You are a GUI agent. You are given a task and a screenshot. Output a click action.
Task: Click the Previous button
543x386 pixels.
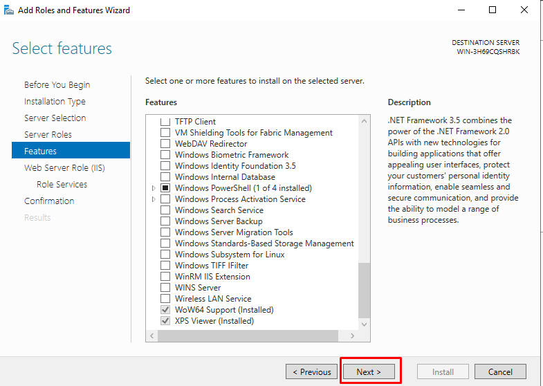click(312, 371)
